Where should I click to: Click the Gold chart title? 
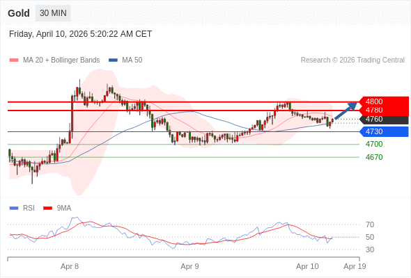(x=19, y=13)
